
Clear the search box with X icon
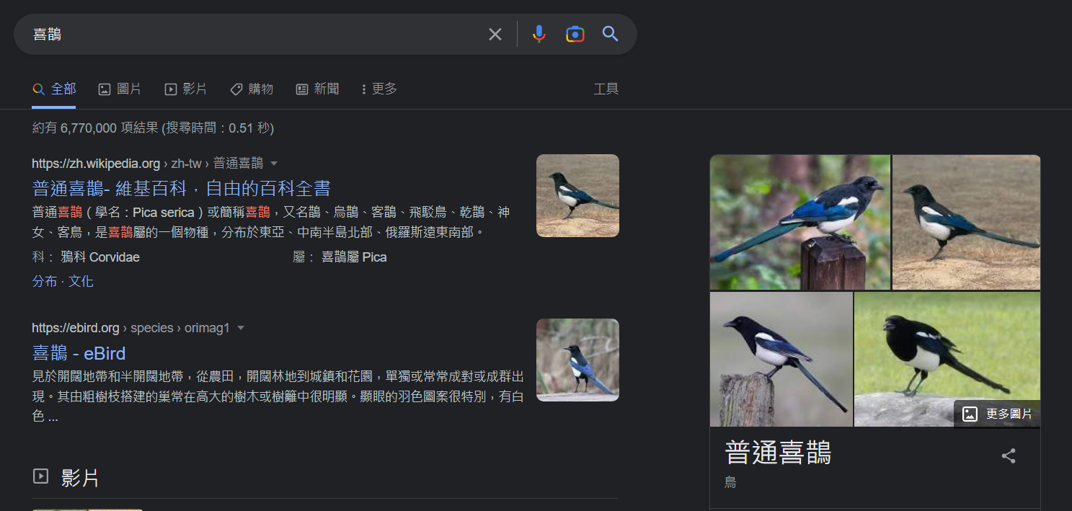click(495, 34)
